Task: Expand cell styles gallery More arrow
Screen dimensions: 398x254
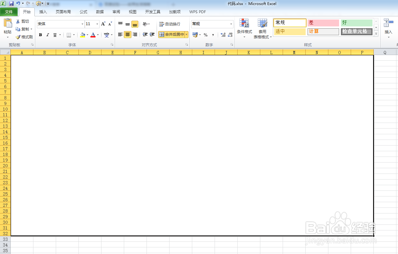Action: [x=376, y=34]
